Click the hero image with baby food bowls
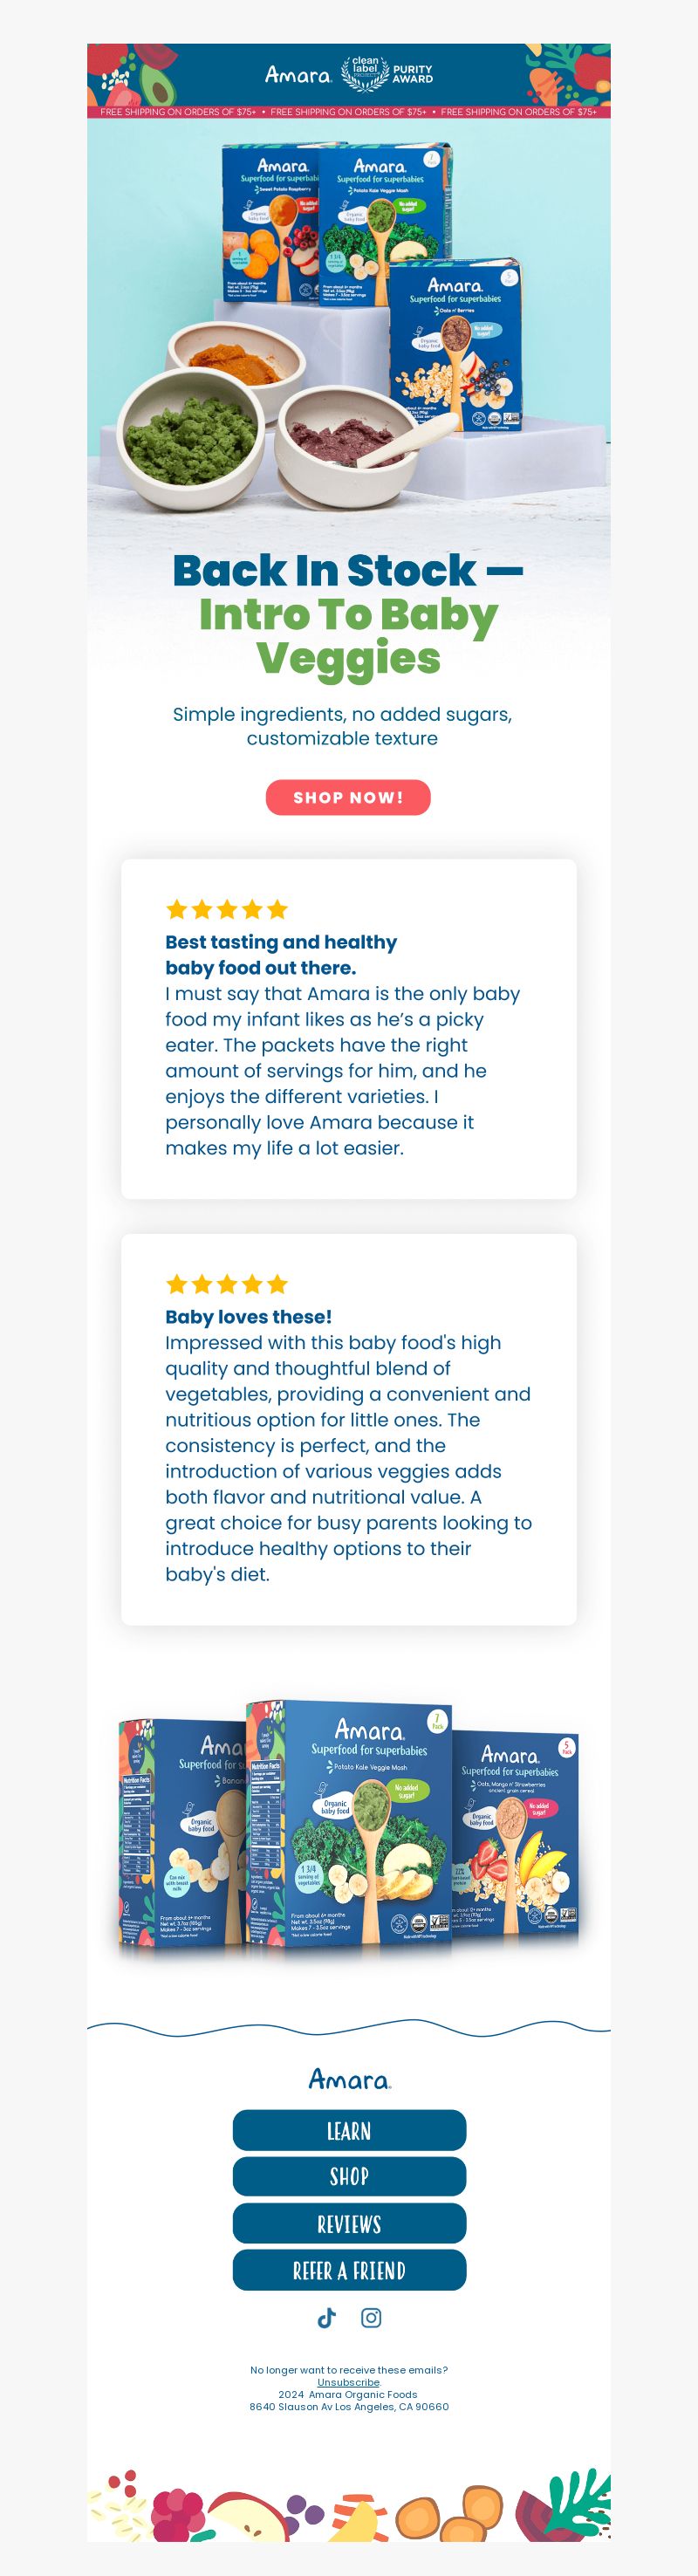 tap(349, 330)
